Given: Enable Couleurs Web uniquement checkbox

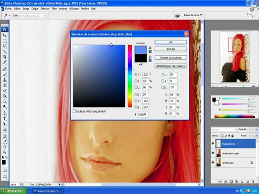Looking at the screenshot, I should pos(74,111).
